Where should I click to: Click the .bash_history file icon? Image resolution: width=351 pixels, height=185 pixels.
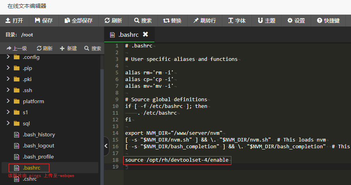point(17,135)
